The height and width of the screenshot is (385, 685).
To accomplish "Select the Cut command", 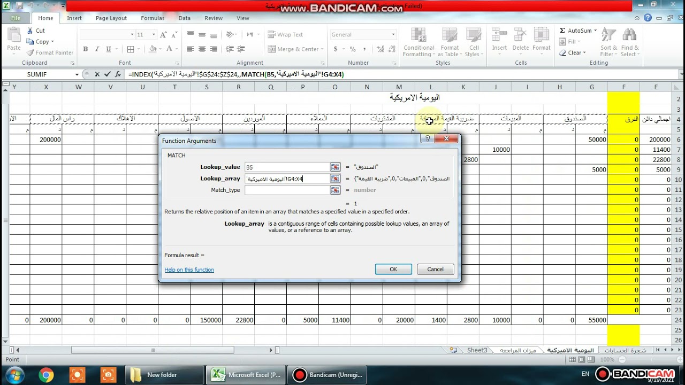I will 35,30.
